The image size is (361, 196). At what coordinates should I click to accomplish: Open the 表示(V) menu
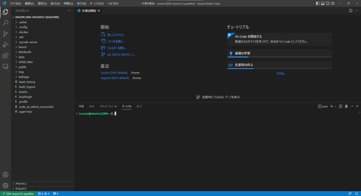click(x=55, y=3)
